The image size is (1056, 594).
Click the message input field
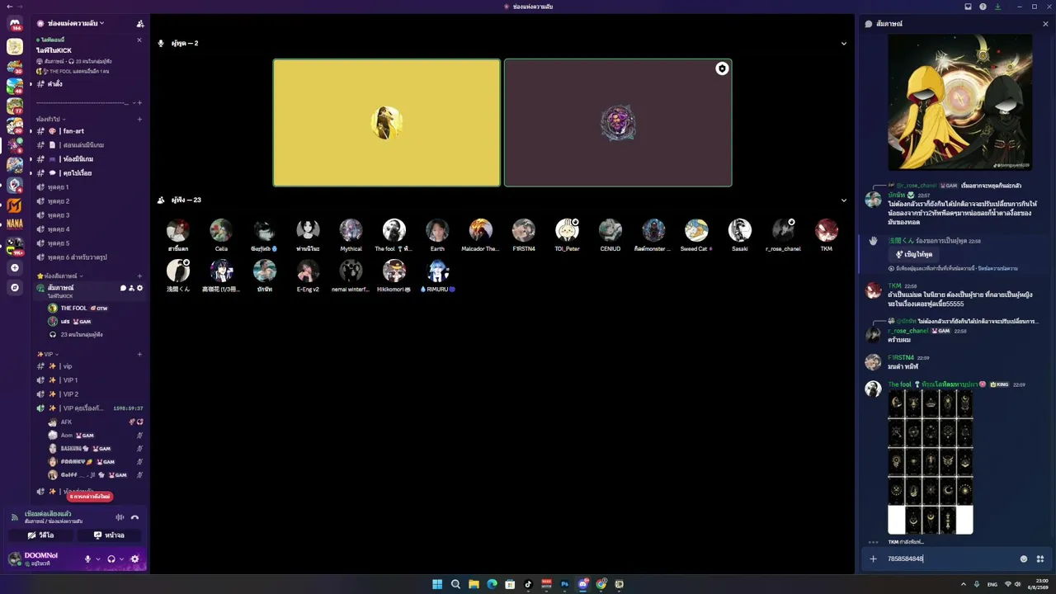click(x=949, y=559)
